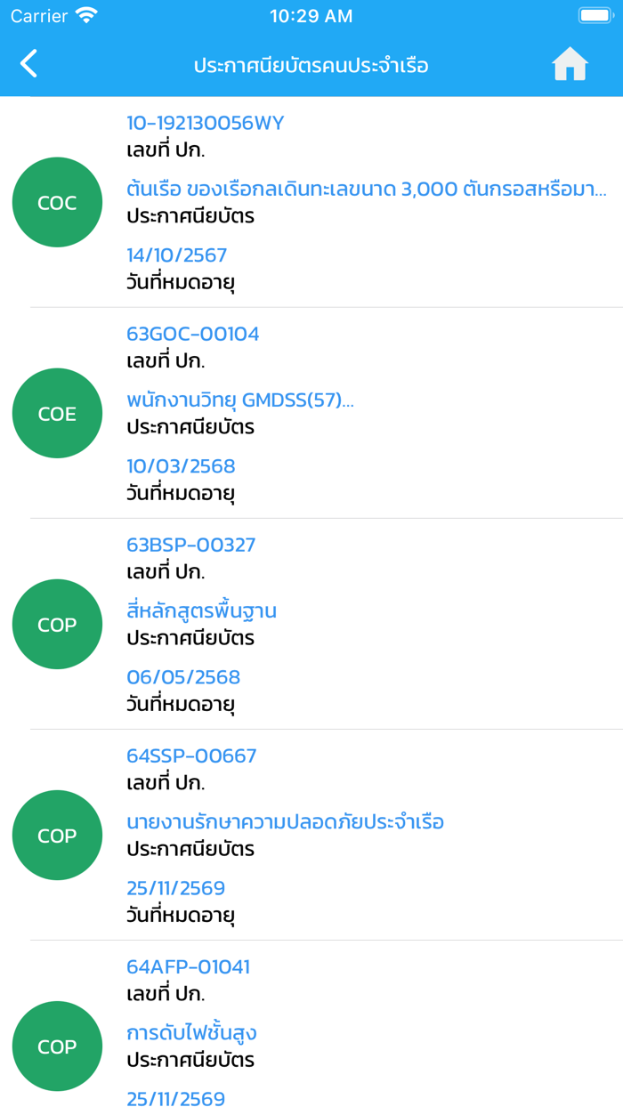623x1107 pixels.
Task: Tap expiry date 14/10/2567
Action: point(176,255)
